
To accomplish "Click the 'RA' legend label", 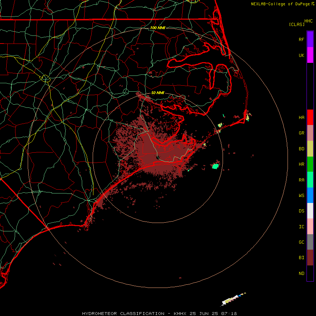I will pos(301,180).
